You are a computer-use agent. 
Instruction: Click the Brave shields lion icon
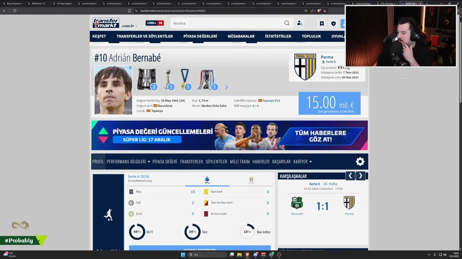(319, 11)
